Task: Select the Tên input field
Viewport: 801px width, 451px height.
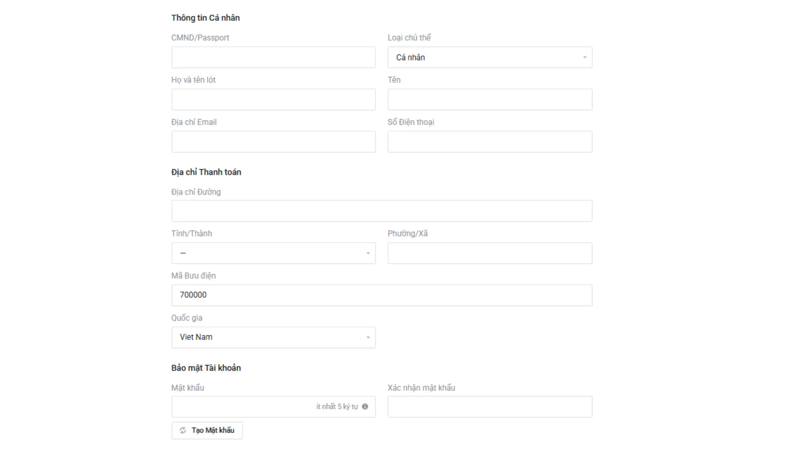Action: pos(490,99)
